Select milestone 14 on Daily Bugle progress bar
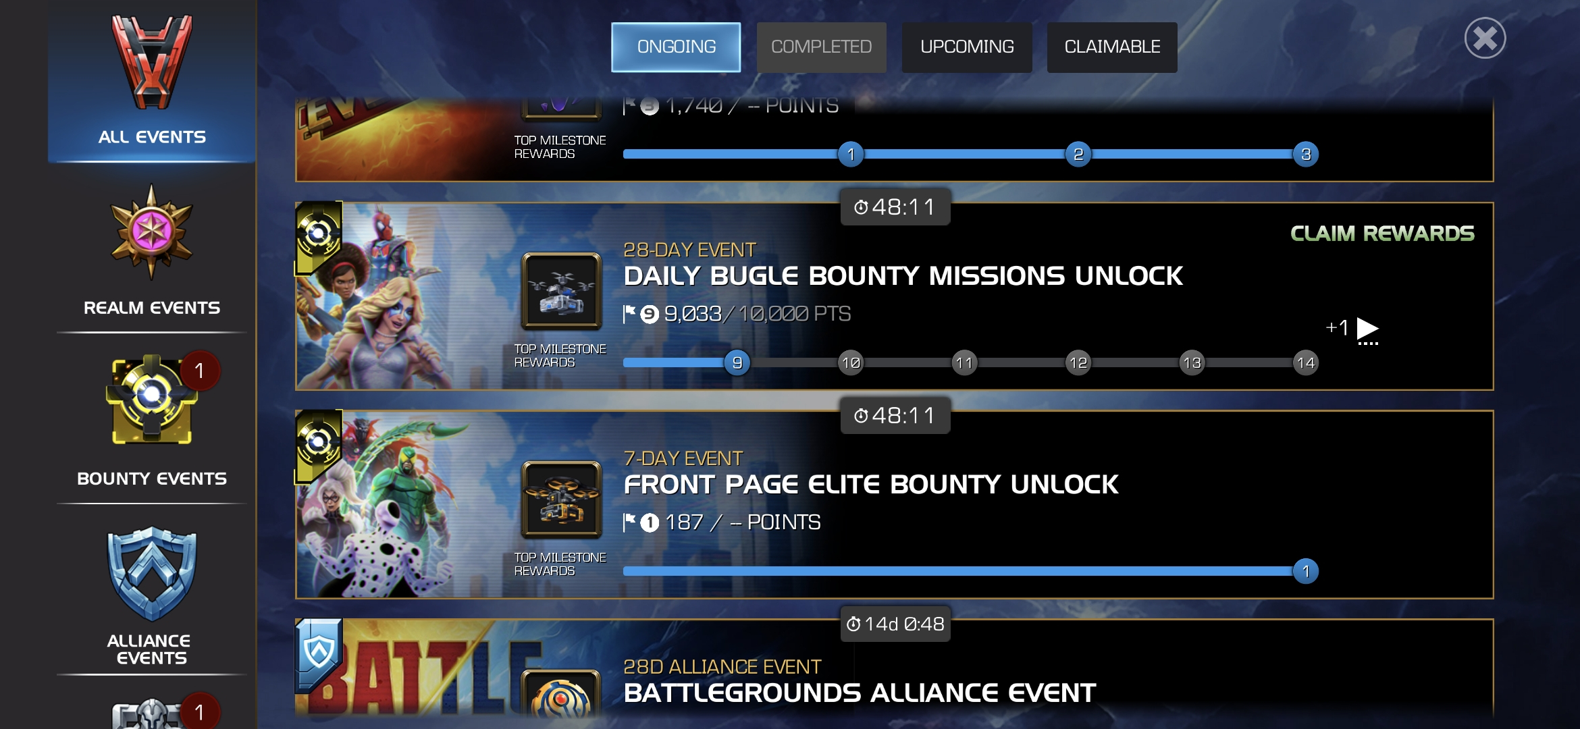 coord(1306,363)
